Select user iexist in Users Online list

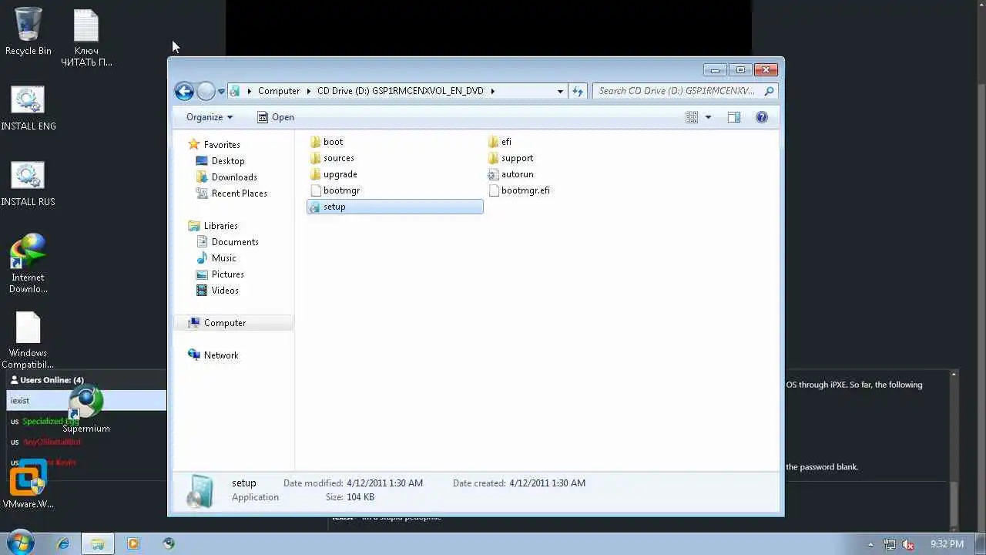point(86,400)
